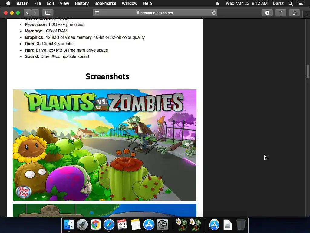Open first Plants vs Zombies flower Dock icon

click(182, 225)
